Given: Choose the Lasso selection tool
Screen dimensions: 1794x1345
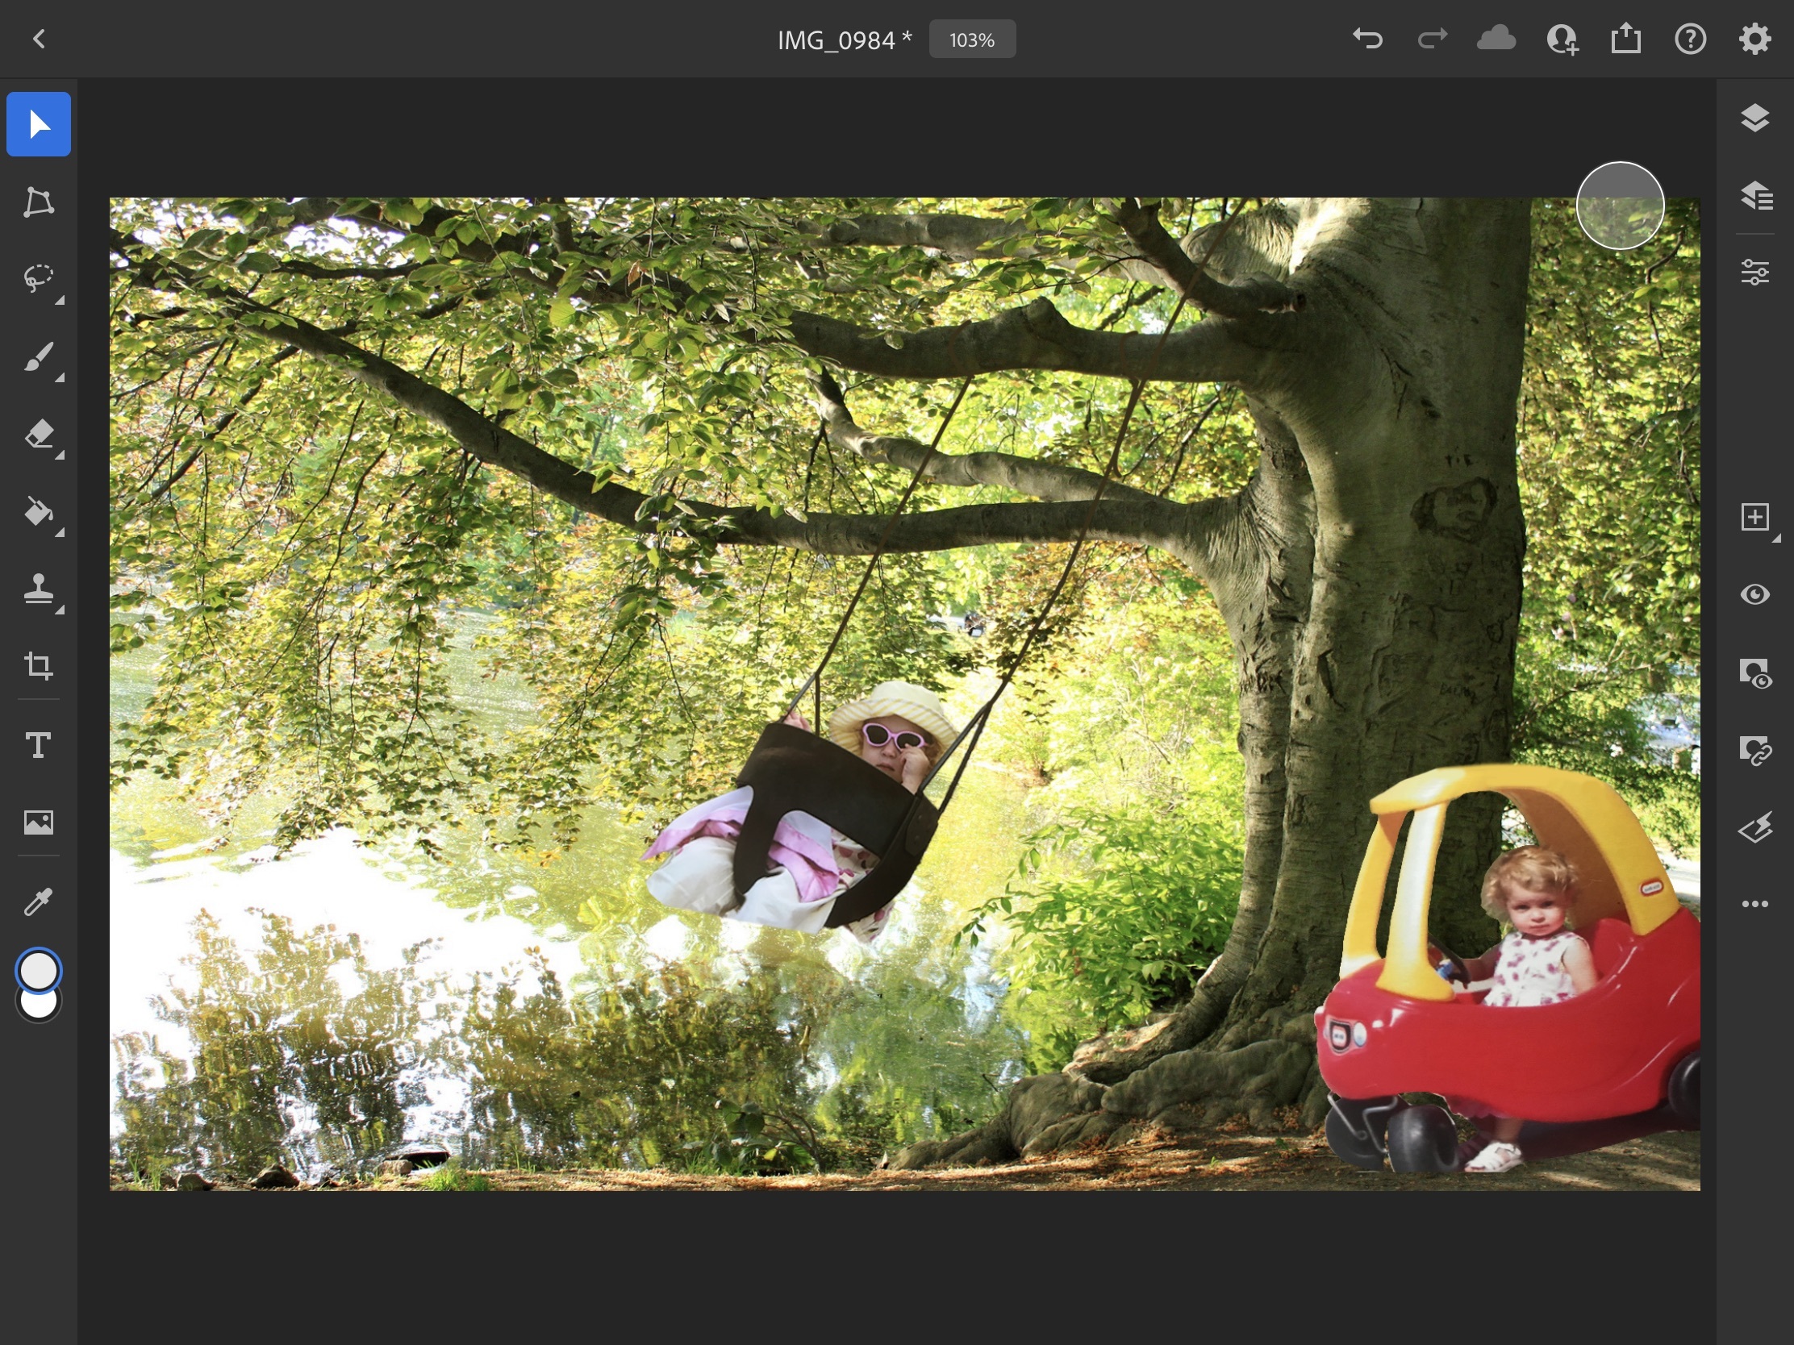Looking at the screenshot, I should [38, 278].
